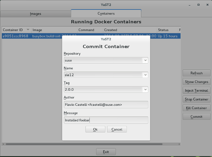Click Show Changes button
The width and height of the screenshot is (212, 157).
click(196, 82)
